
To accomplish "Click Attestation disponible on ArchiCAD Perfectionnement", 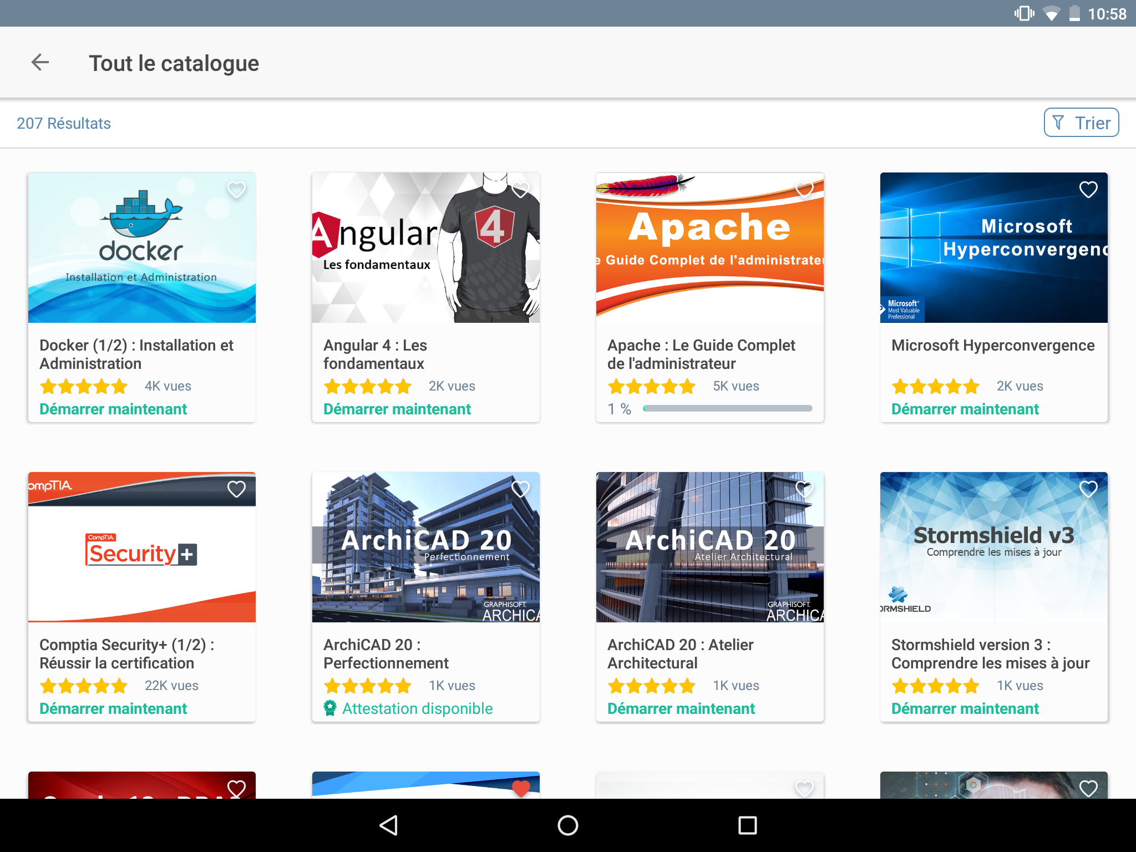I will pyautogui.click(x=417, y=709).
